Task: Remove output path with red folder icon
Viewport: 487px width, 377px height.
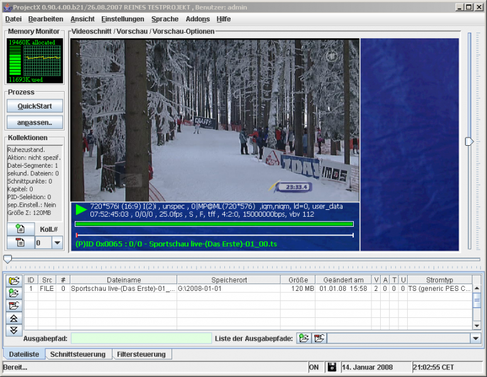Action: [x=319, y=338]
